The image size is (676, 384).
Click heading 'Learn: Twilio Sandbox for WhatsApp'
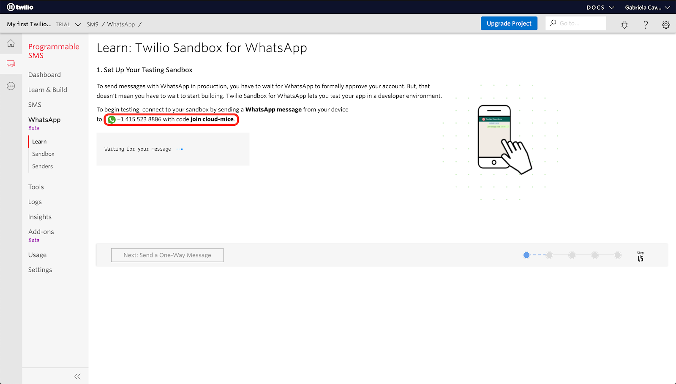point(202,48)
